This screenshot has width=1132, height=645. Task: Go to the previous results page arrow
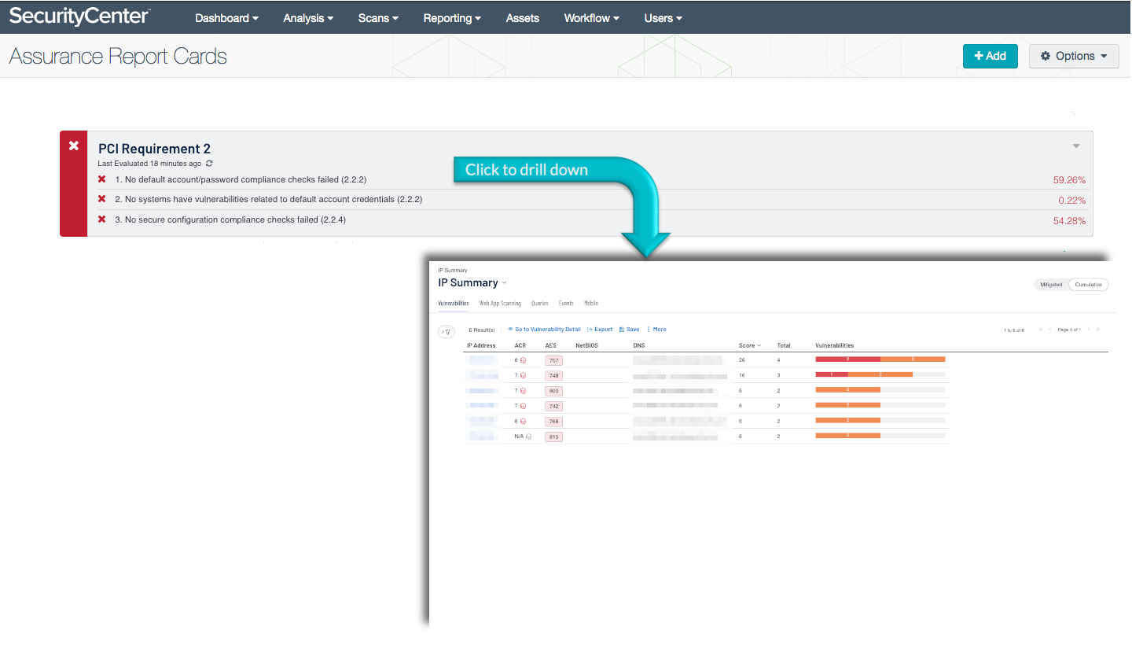[x=1050, y=330]
